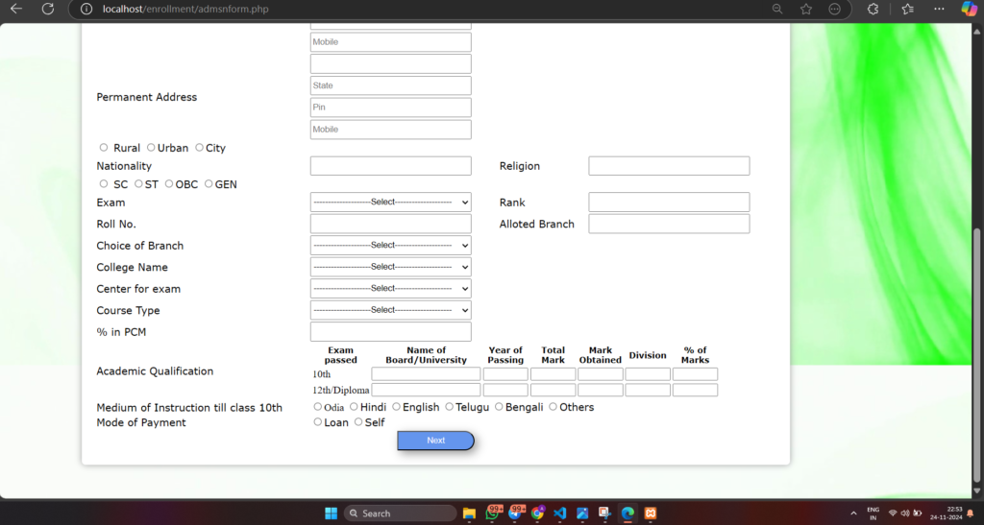Select Bengali as medium of instruction
The height and width of the screenshot is (525, 984).
(x=499, y=407)
